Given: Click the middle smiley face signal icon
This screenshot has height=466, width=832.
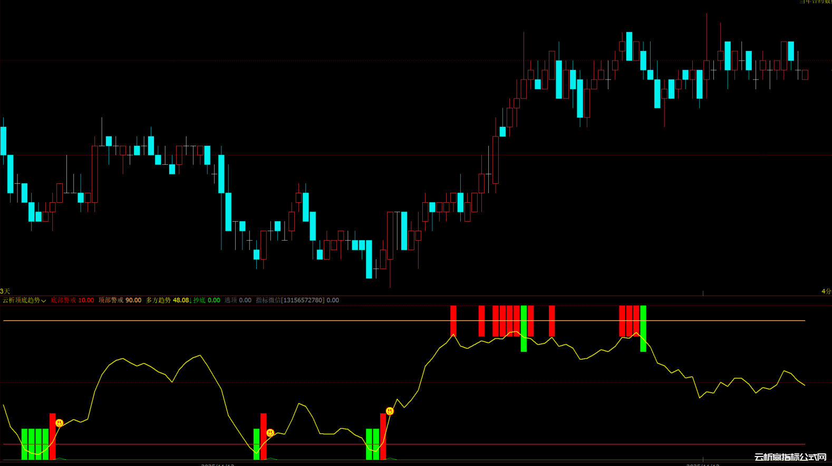Looking at the screenshot, I should (270, 433).
